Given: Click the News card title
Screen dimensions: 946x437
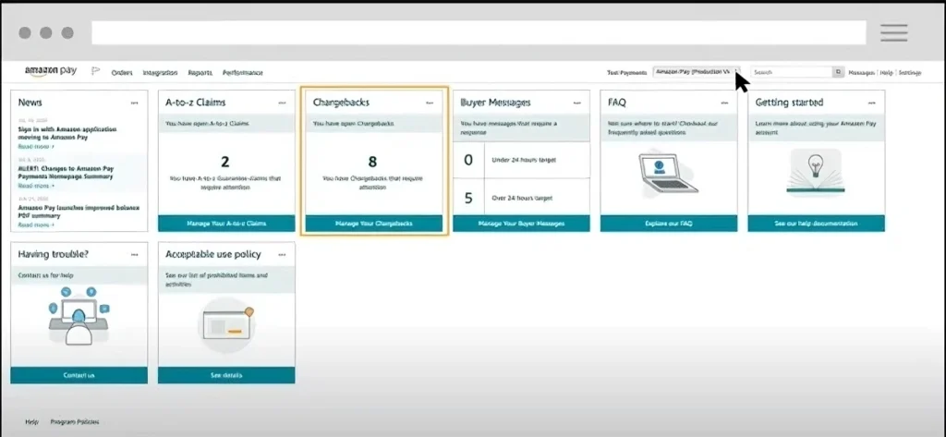Looking at the screenshot, I should [30, 103].
